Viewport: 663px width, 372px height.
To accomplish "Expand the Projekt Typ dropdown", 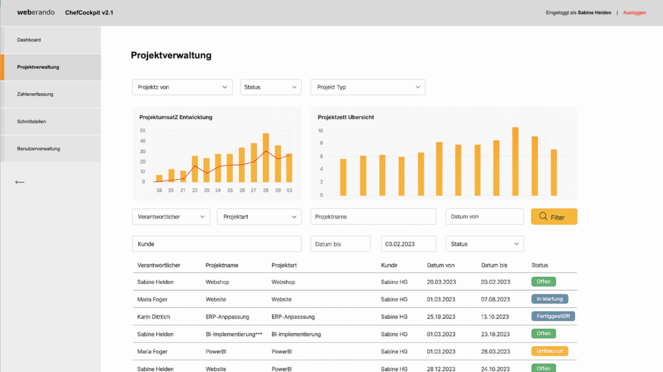I will [367, 87].
